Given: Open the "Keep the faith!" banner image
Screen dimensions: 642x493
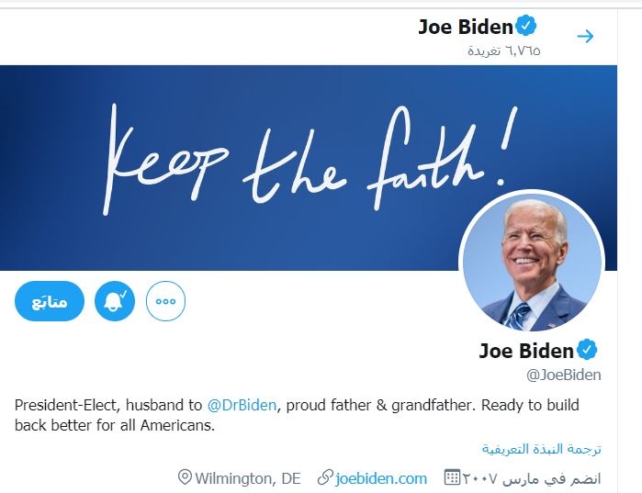Looking at the screenshot, I should pos(276,156).
